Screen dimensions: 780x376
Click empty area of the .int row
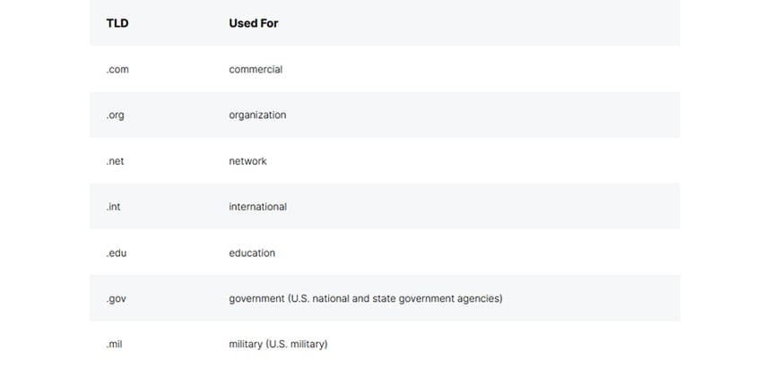point(482,207)
